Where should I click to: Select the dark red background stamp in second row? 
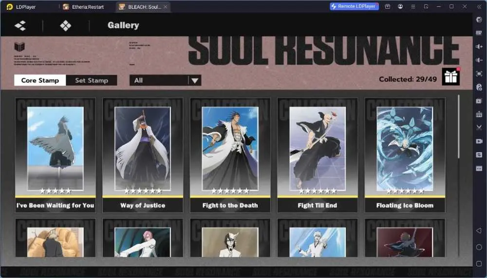point(405,238)
